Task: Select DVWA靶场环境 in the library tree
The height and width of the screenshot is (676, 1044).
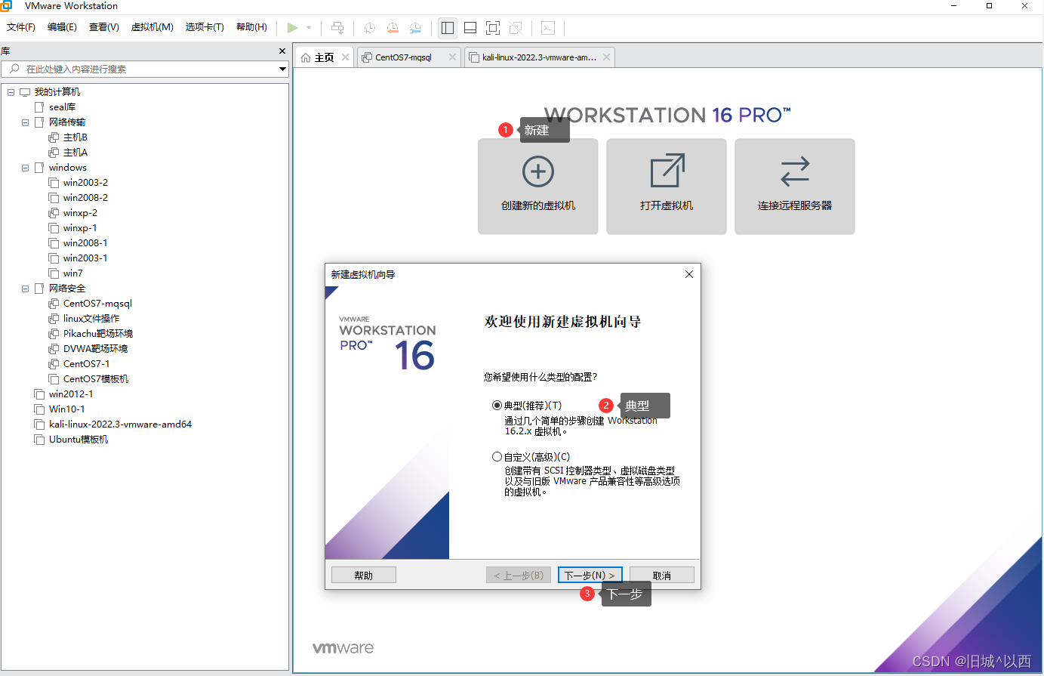Action: (x=95, y=349)
